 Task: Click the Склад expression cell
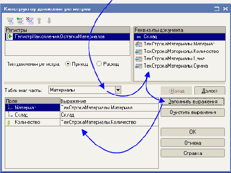click(x=109, y=115)
